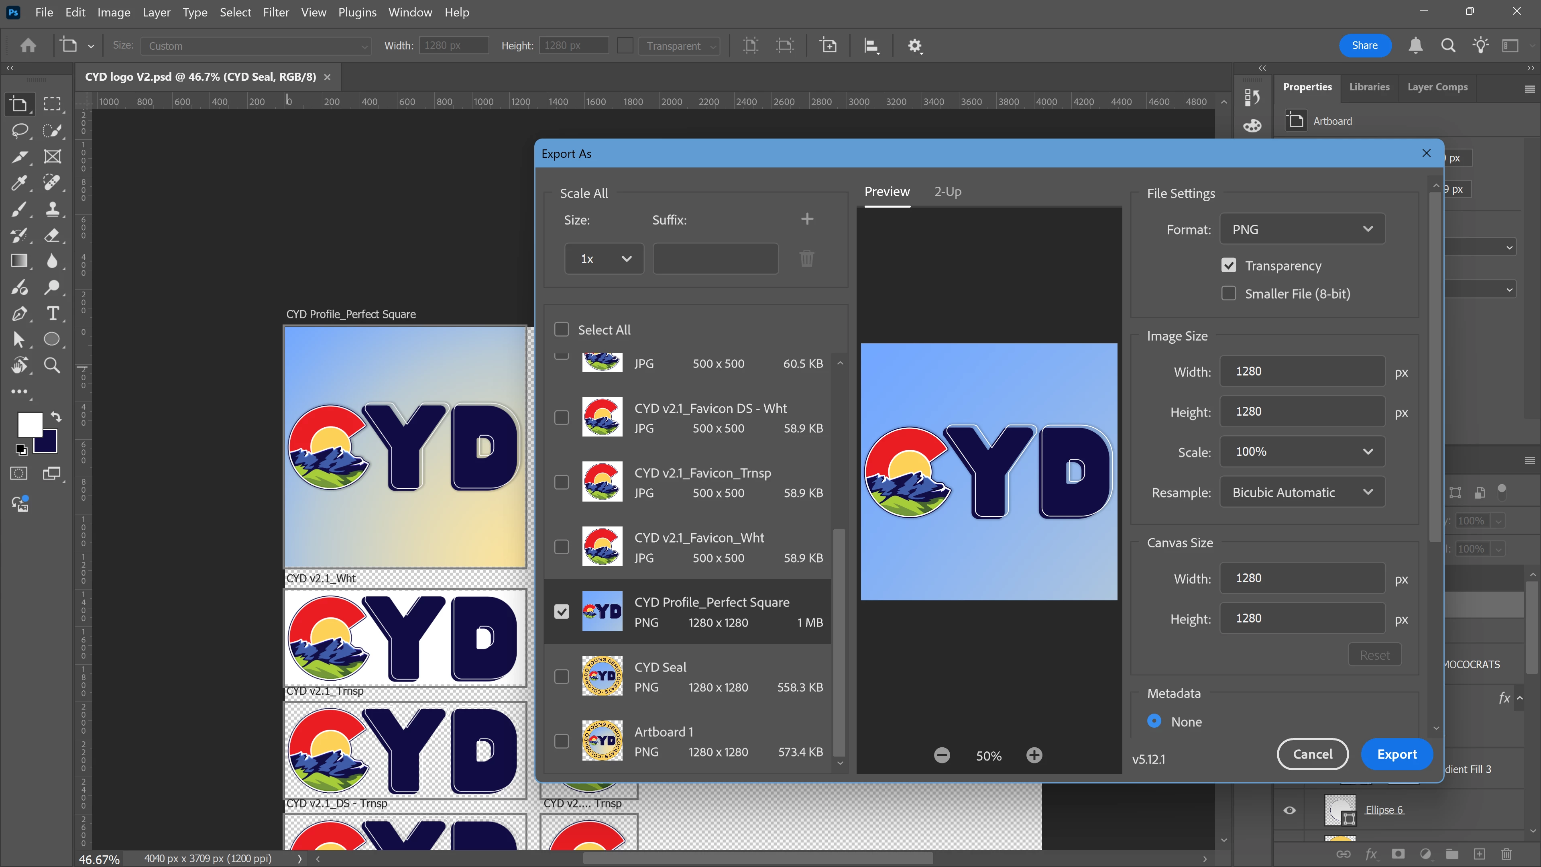Open the Filter menu

(x=276, y=12)
